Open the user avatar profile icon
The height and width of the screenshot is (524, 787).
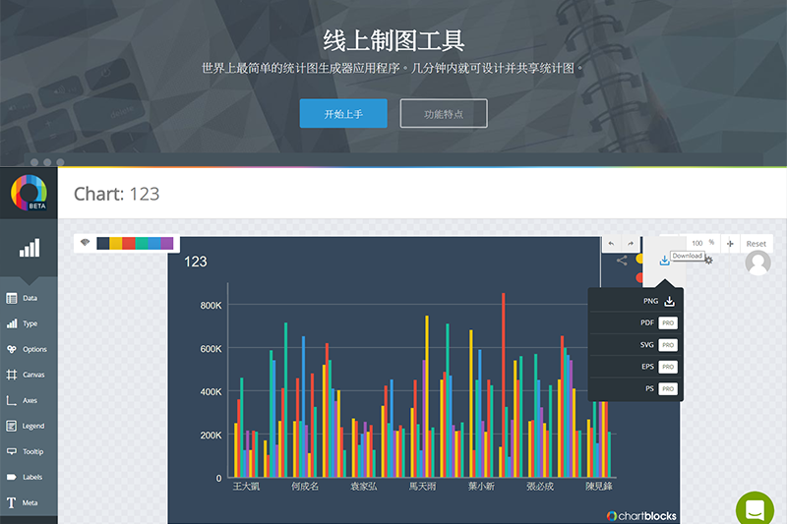(757, 262)
